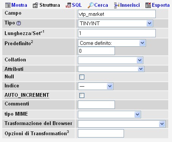Tick the Null checkbox
172x142 pixels.
coord(82,77)
